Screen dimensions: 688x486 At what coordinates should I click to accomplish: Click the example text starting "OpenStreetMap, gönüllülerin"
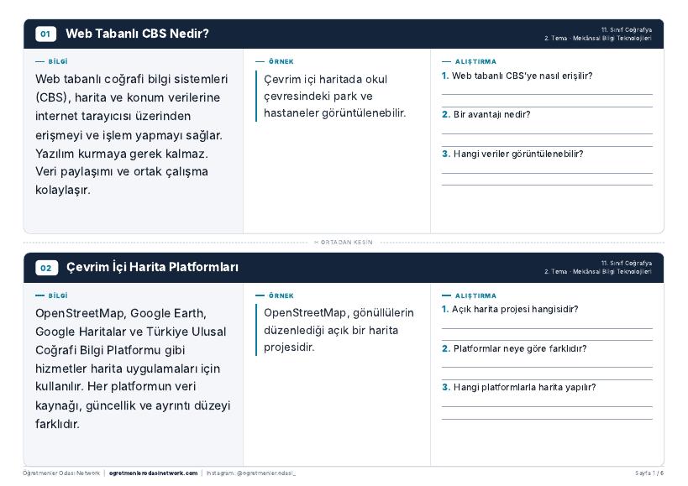coord(339,330)
